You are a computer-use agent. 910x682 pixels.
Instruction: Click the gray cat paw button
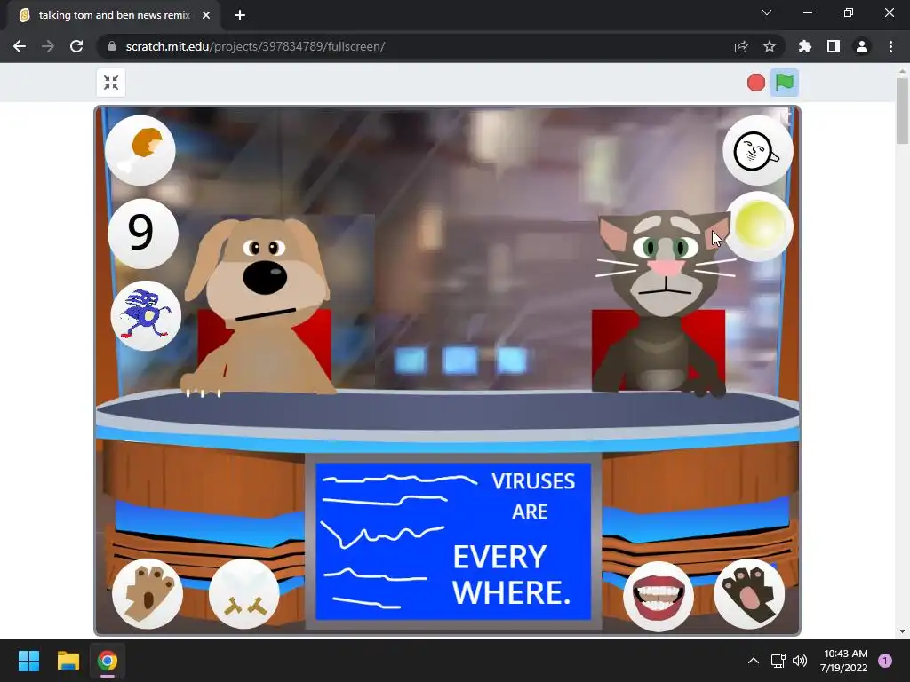point(749,594)
